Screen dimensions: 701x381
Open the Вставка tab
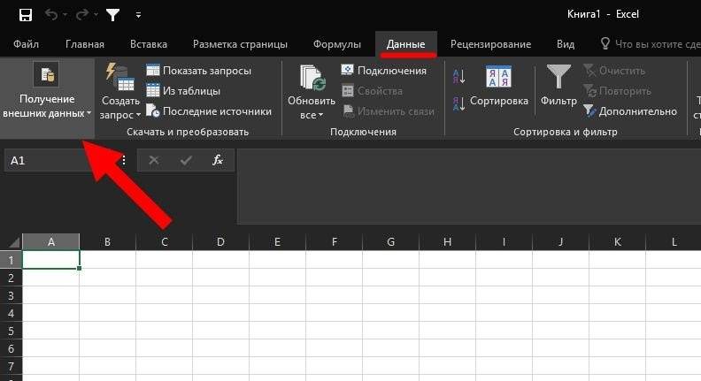coord(148,44)
